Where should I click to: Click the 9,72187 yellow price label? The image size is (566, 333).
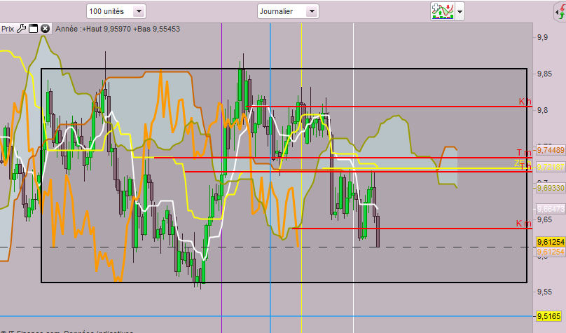point(551,167)
